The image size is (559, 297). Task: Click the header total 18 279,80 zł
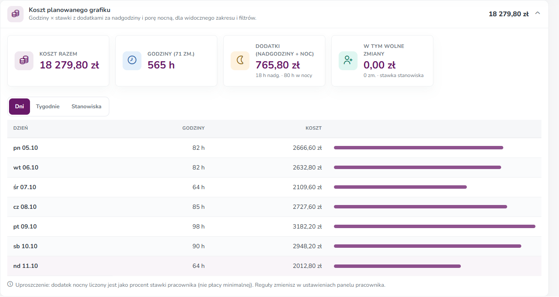pyautogui.click(x=508, y=14)
